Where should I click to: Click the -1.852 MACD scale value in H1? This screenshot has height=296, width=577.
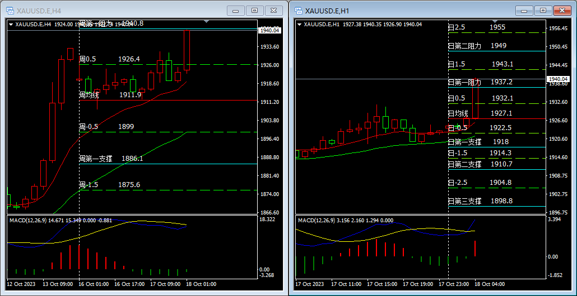(556, 275)
